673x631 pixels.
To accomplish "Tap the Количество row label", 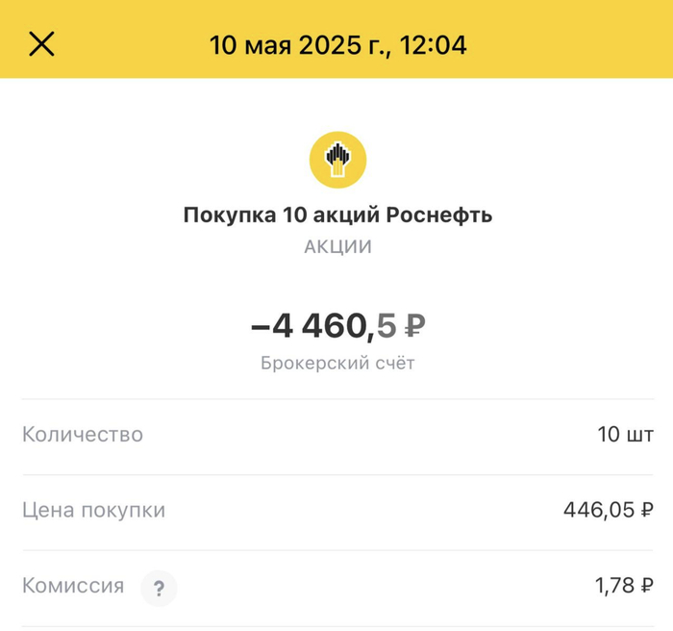I will (x=83, y=434).
